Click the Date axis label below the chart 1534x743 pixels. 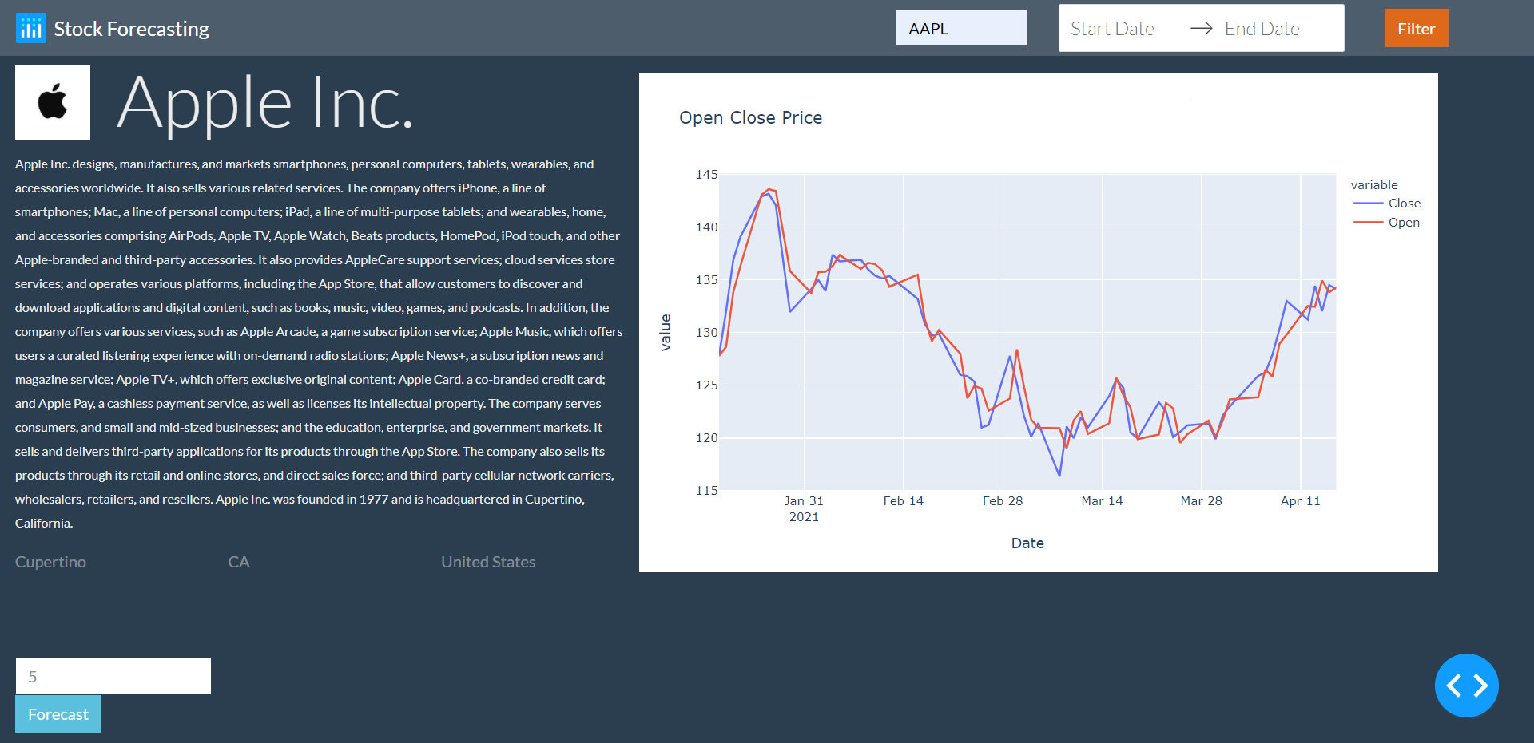coord(1027,543)
